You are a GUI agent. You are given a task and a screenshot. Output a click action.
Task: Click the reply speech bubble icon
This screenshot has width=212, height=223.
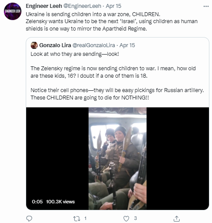[x=29, y=219]
